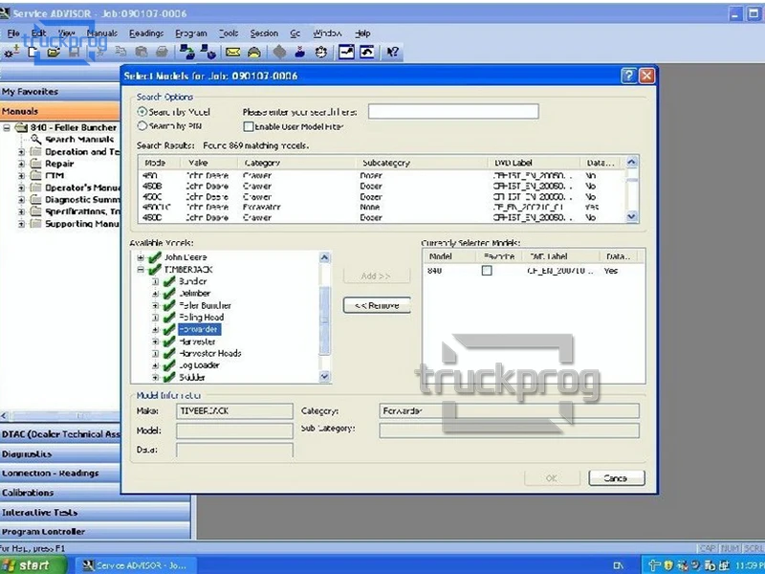Expand the Operation and Test folder
This screenshot has width=765, height=574.
tap(21, 152)
